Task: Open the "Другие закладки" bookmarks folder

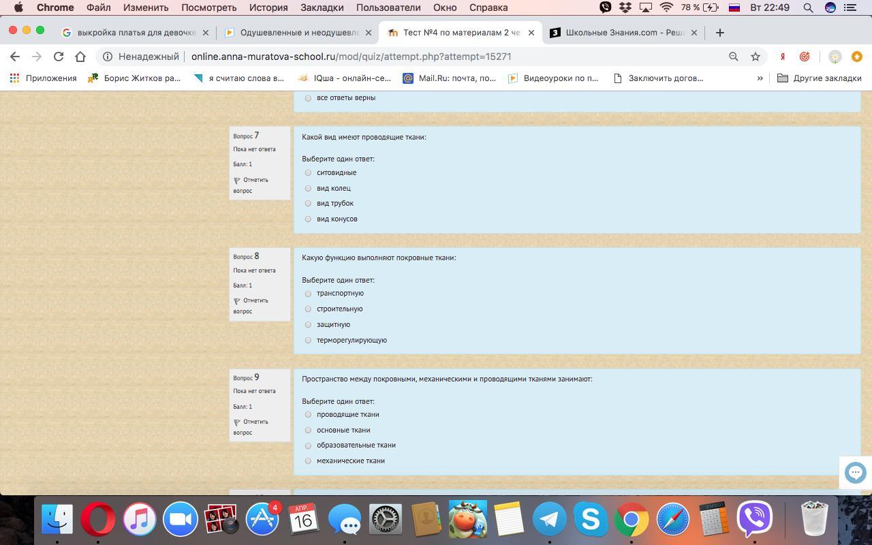Action: (820, 78)
